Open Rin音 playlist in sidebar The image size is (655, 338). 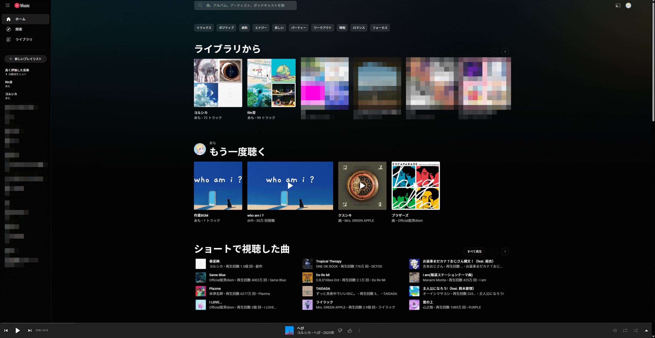point(26,84)
